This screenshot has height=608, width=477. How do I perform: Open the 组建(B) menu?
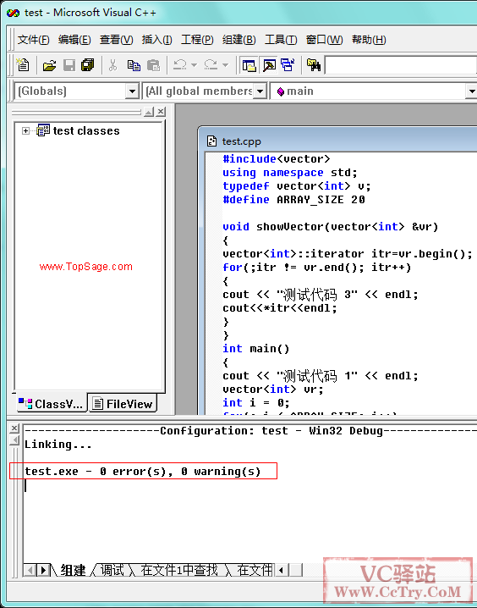point(238,40)
